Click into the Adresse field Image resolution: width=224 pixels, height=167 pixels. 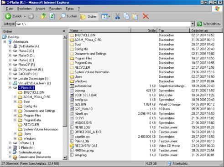pos(103,24)
